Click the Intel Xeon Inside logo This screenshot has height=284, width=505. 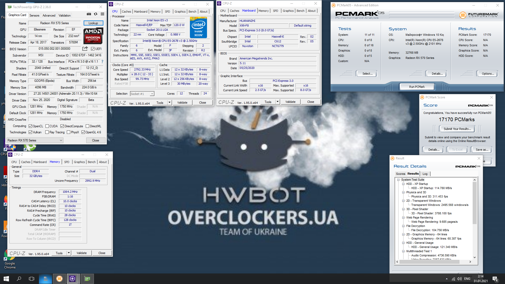click(x=198, y=28)
